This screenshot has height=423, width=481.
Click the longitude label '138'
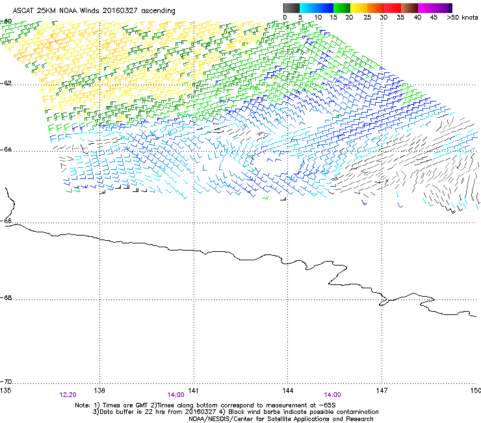point(99,390)
